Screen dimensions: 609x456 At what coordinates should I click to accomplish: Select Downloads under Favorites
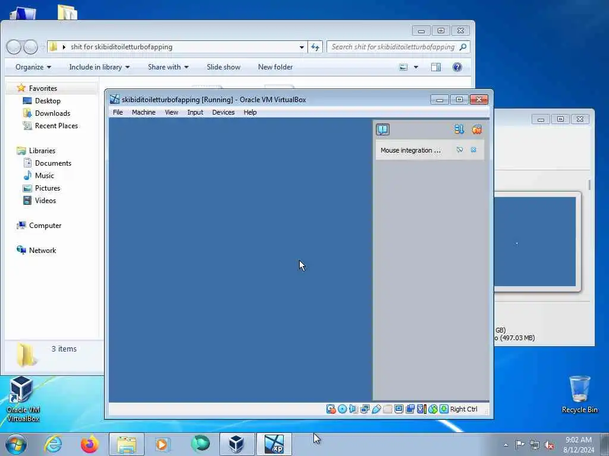tap(52, 113)
